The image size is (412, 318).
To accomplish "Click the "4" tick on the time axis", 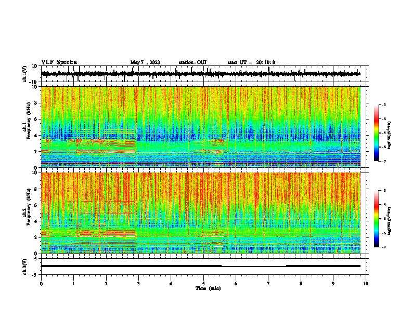I will [171, 284].
